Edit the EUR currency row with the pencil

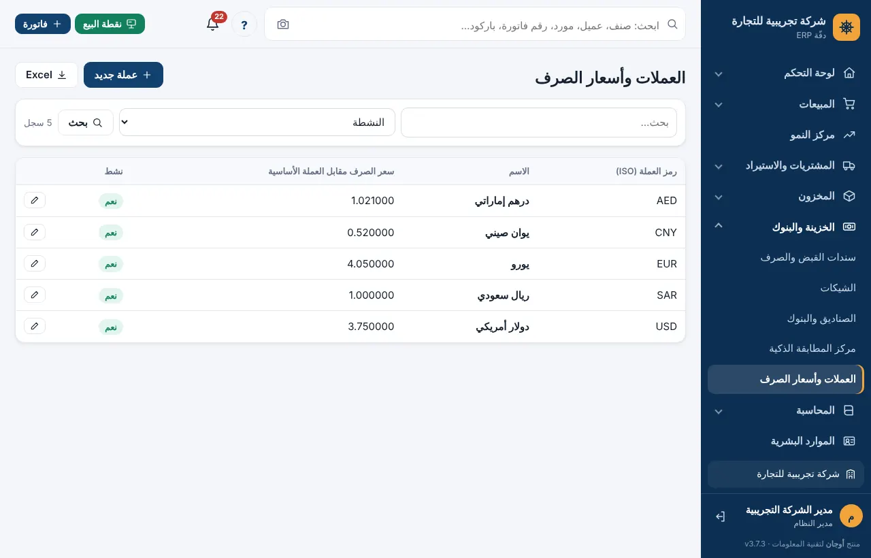[x=35, y=263]
